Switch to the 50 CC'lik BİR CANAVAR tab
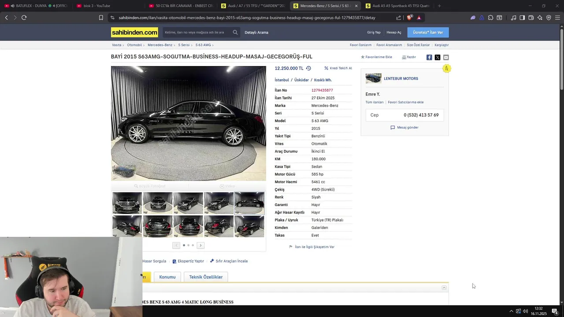 pyautogui.click(x=181, y=6)
